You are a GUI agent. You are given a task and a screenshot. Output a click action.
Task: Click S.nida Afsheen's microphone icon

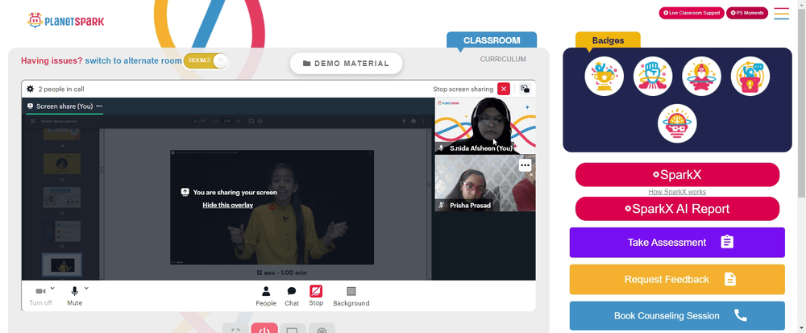click(441, 148)
